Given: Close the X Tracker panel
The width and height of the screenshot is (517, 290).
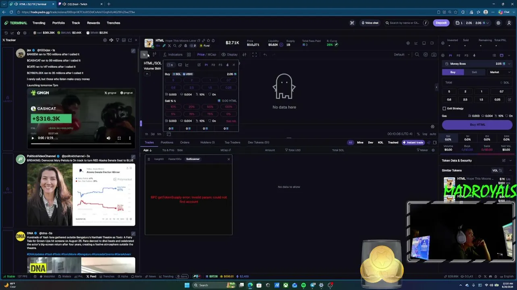Looking at the screenshot, I should [x=136, y=40].
